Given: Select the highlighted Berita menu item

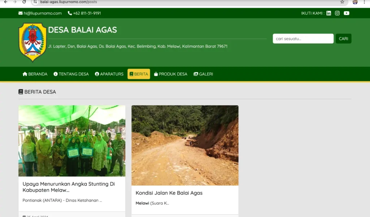Looking at the screenshot, I should point(139,74).
